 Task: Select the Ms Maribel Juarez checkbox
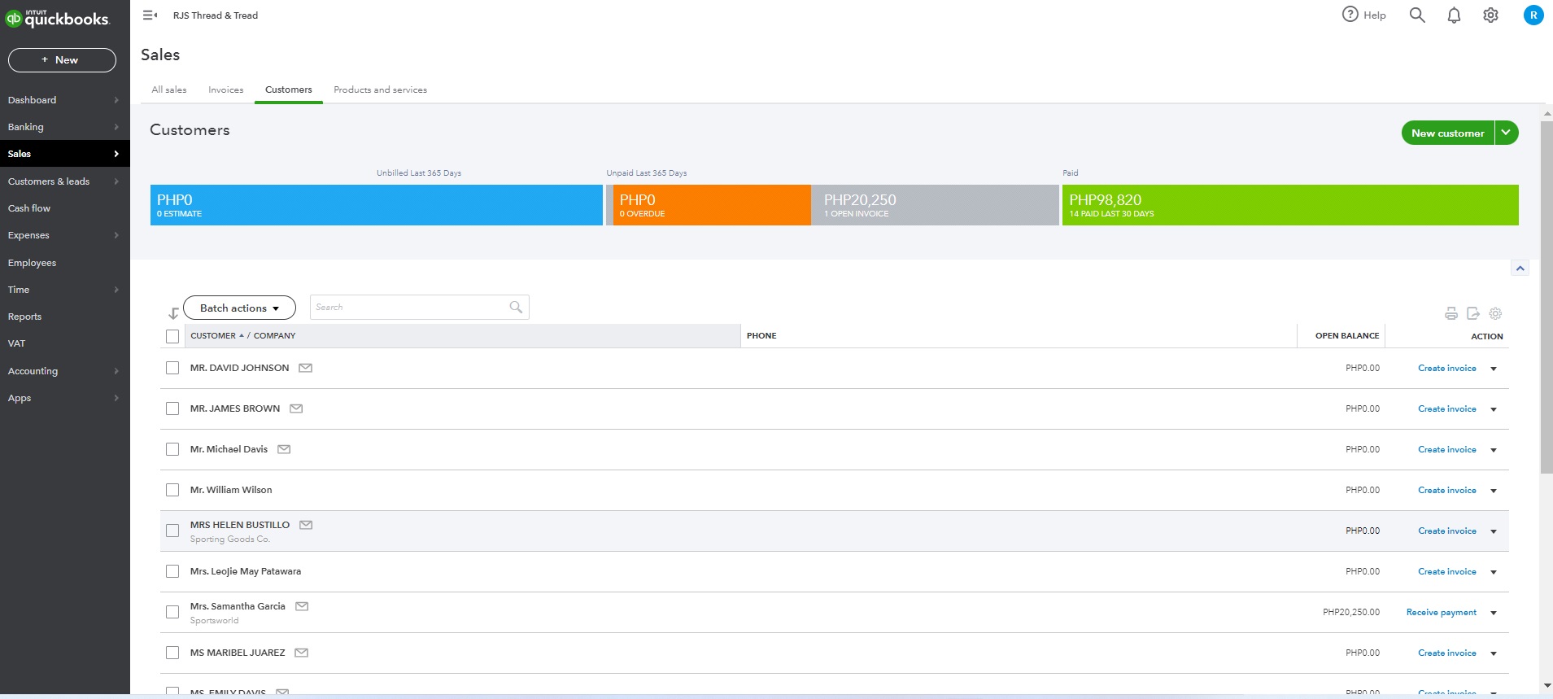[172, 653]
